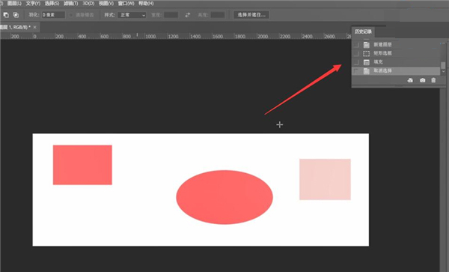Toggle history brush source box for 新建图层
The image size is (449, 272).
pyautogui.click(x=356, y=45)
